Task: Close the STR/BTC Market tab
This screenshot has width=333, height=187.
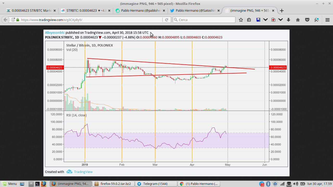Action: tap(55, 11)
